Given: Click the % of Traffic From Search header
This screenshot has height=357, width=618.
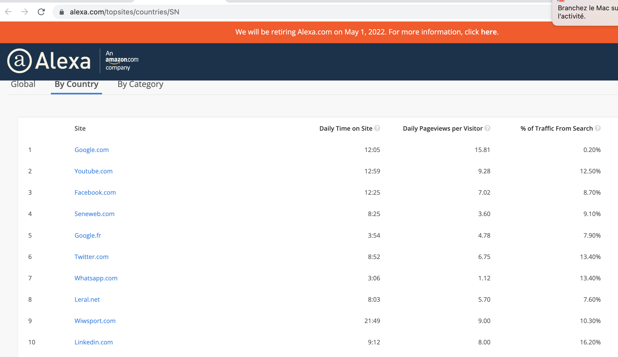Looking at the screenshot, I should (557, 128).
